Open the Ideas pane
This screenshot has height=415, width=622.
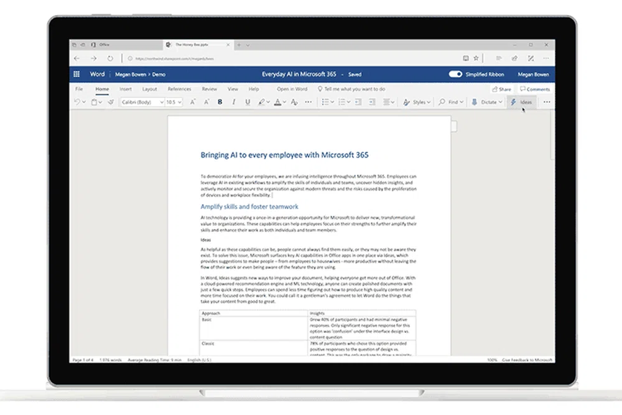point(521,102)
